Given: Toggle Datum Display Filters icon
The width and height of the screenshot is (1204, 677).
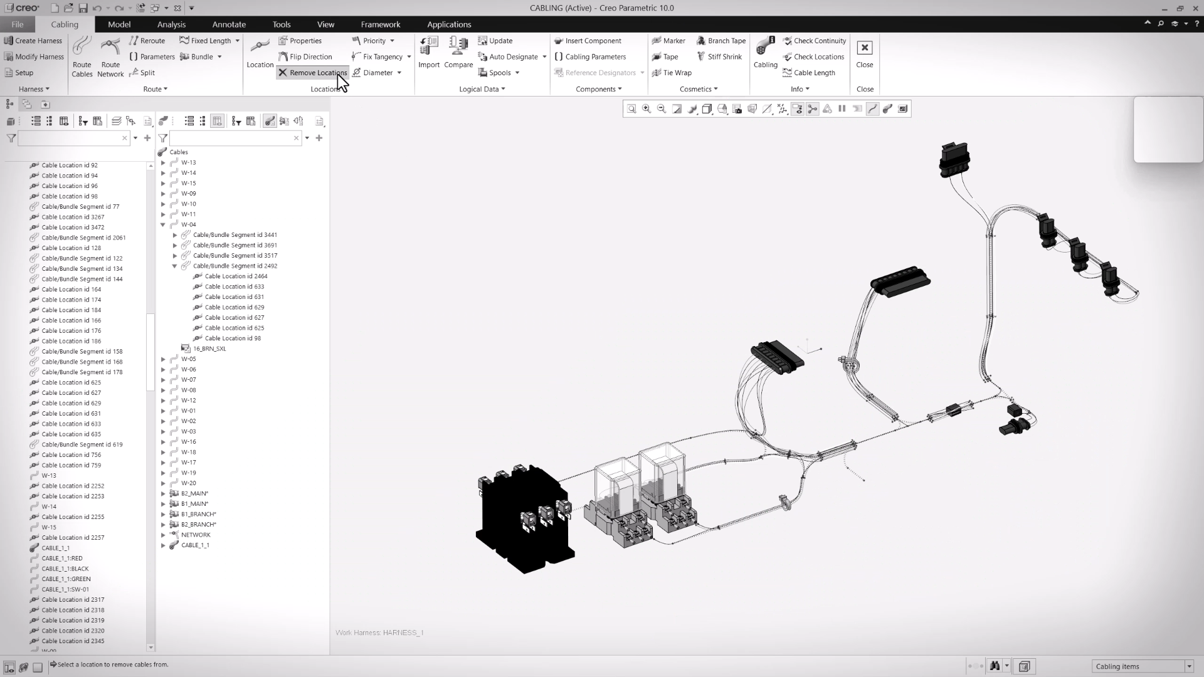Looking at the screenshot, I should 782,109.
